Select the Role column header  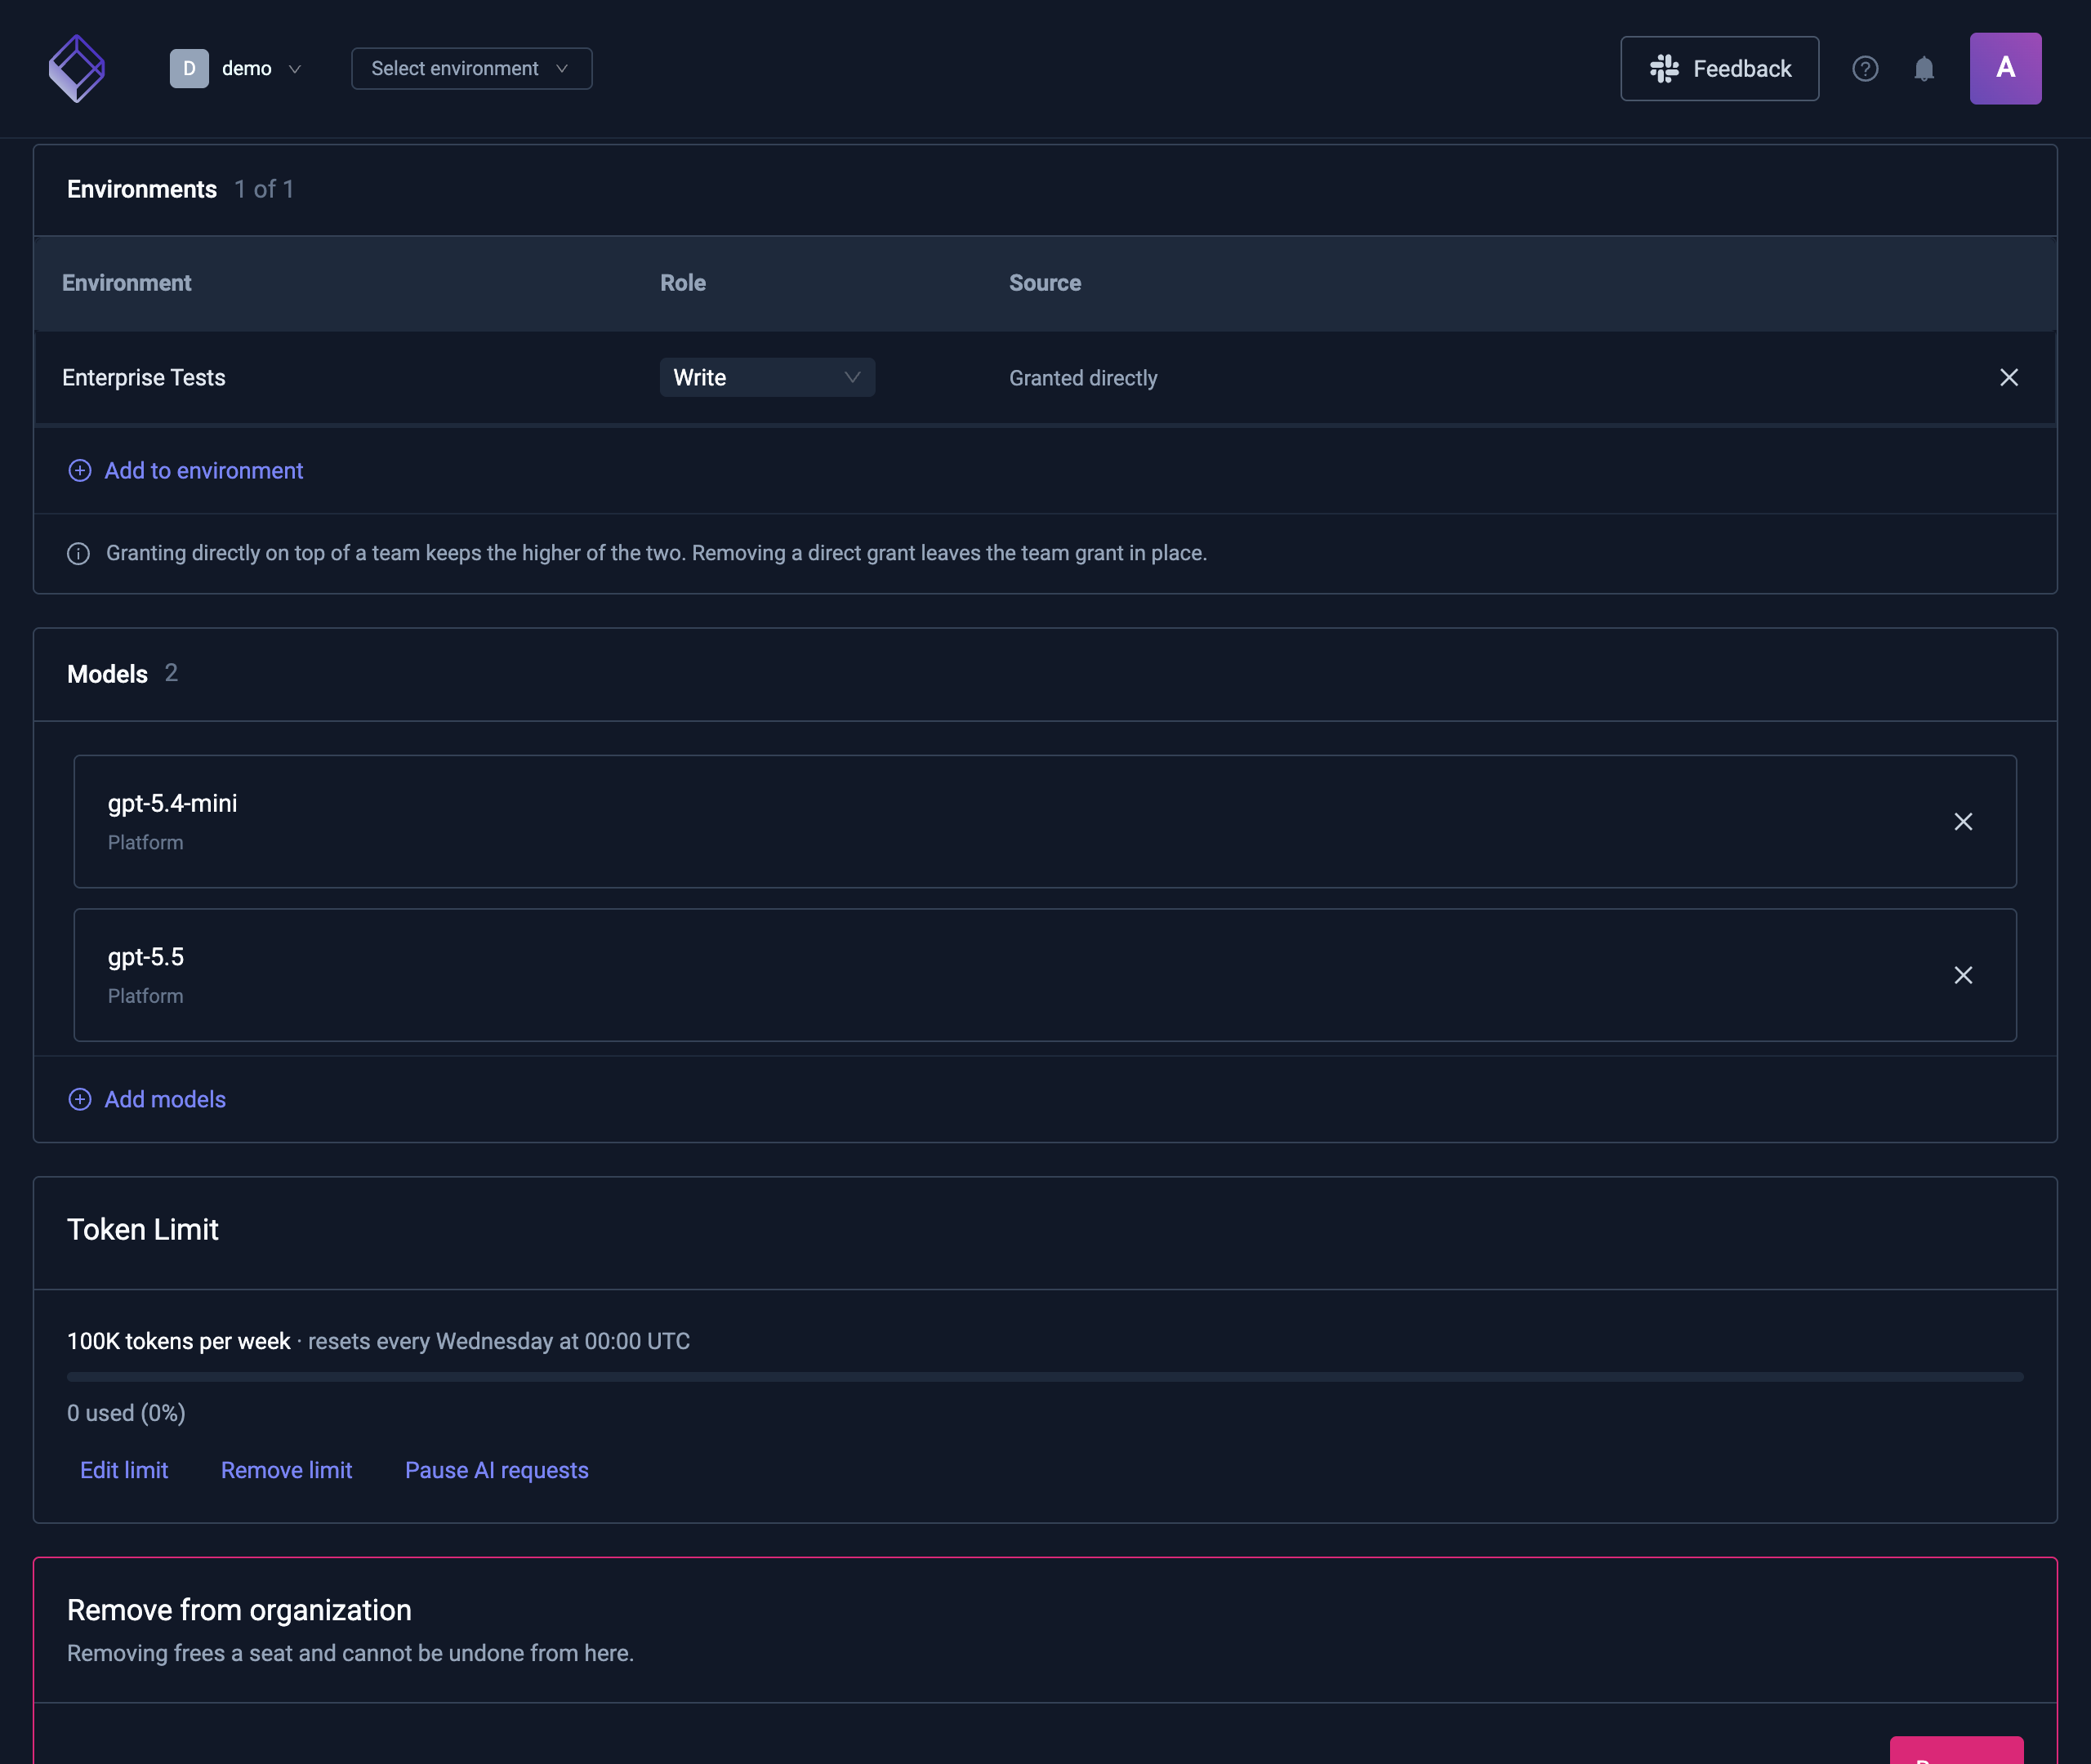(683, 283)
